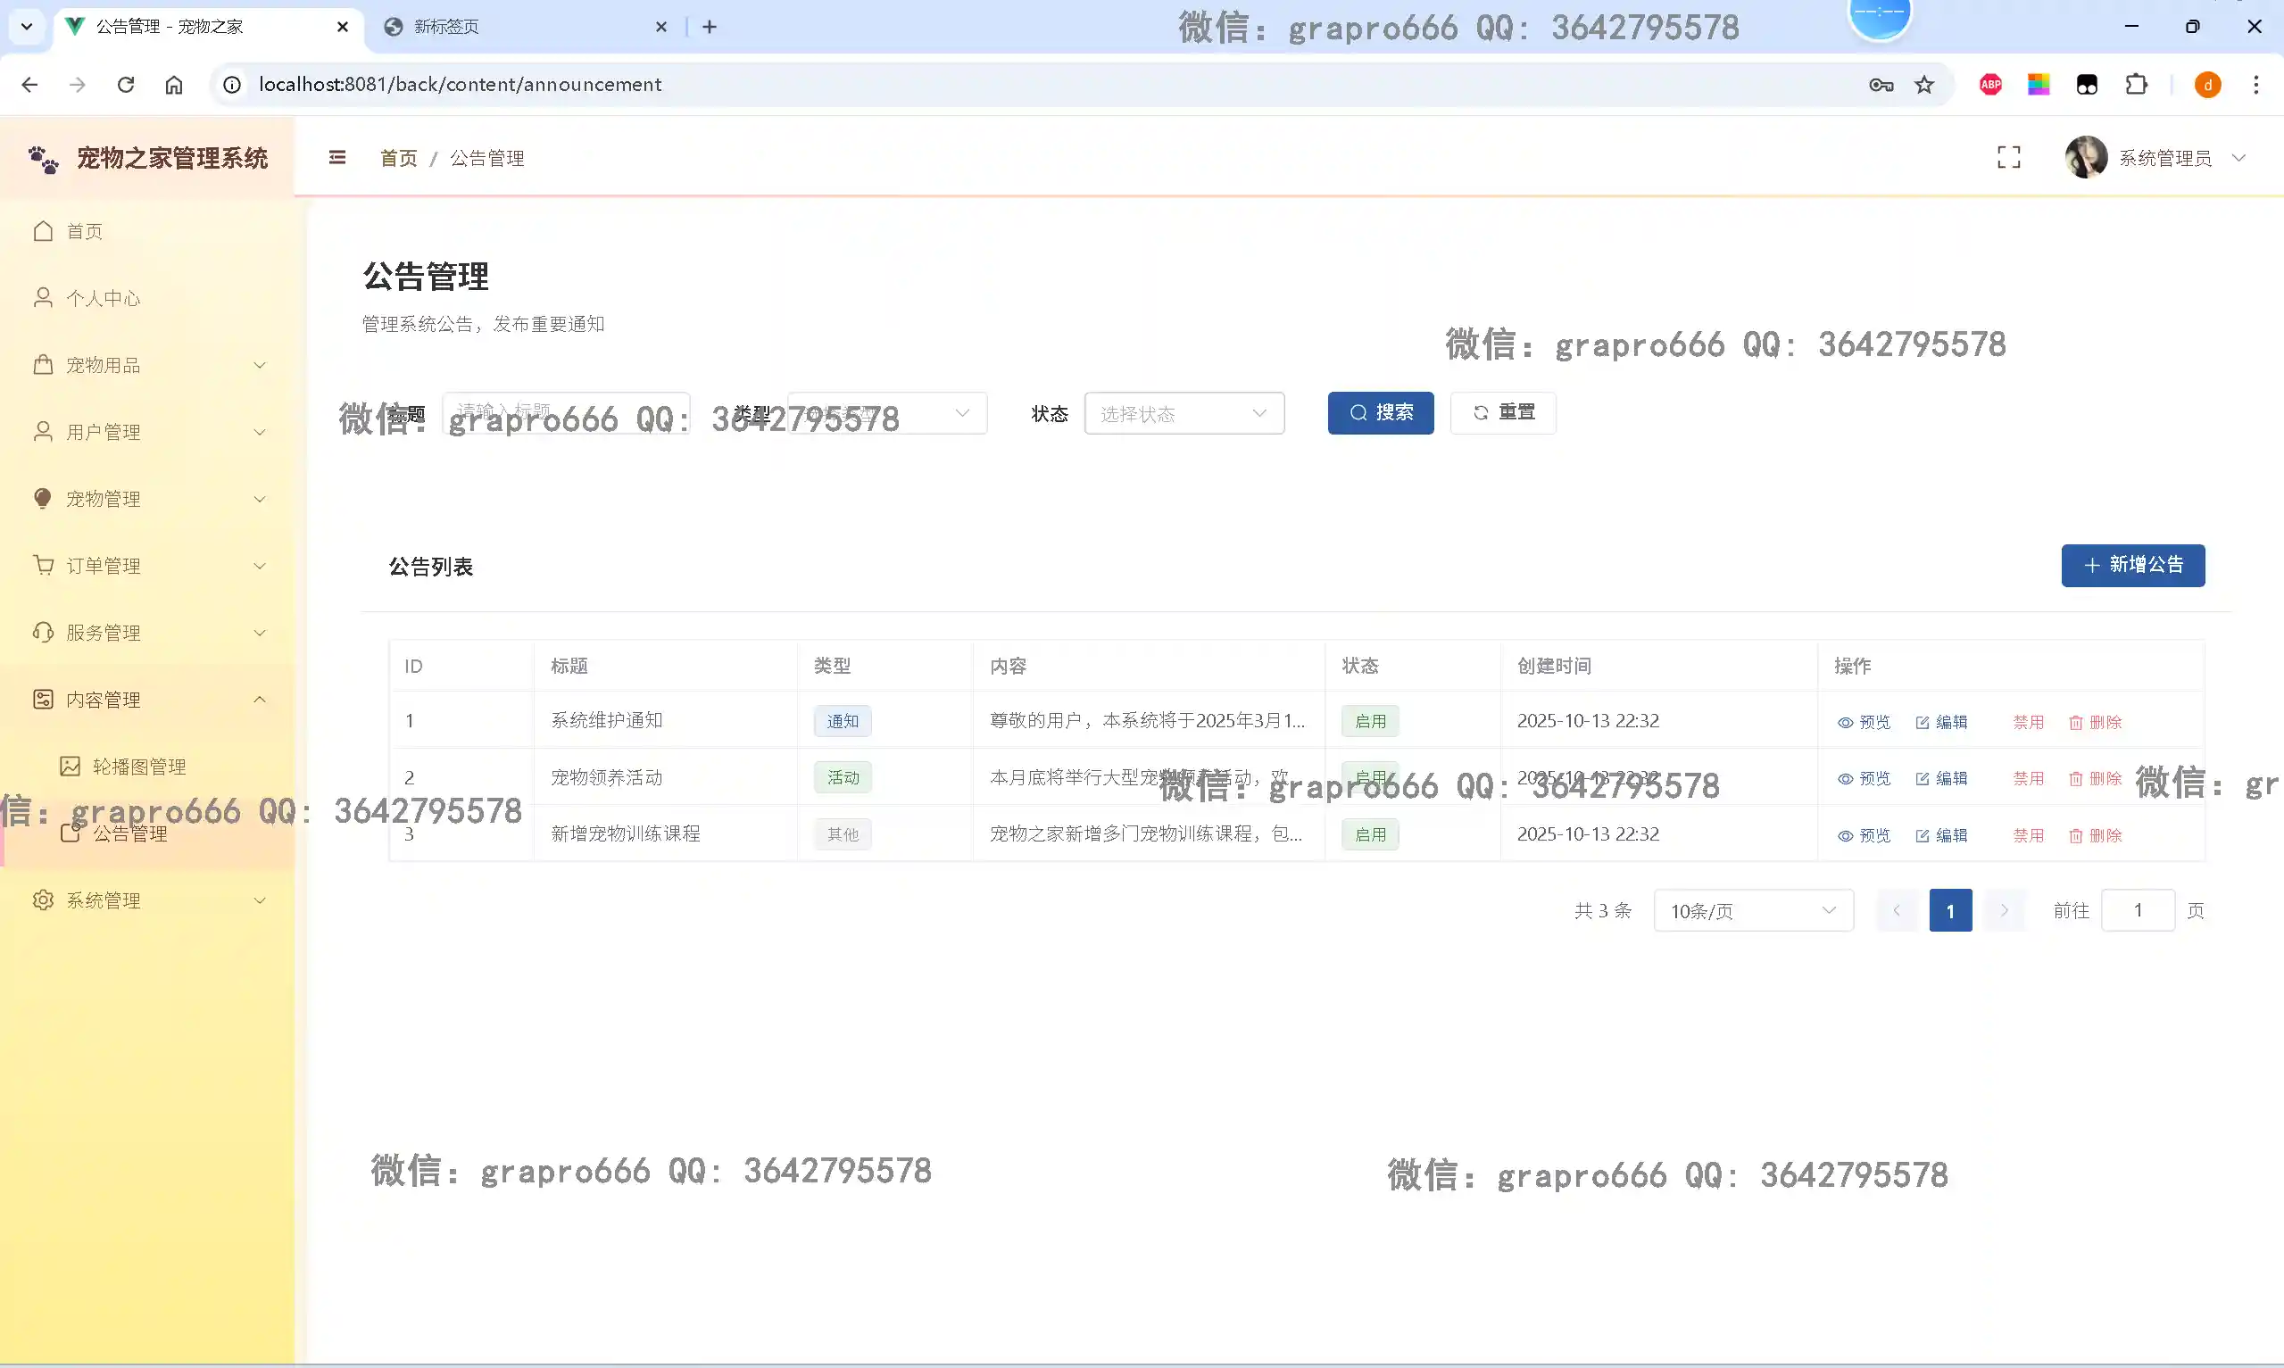Edit the 宠物领养活动 announcement
Viewport: 2284px width, 1368px height.
coord(1941,778)
